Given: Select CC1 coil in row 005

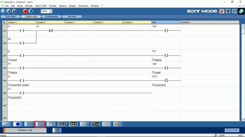Looking at the screenshot, I should [x=166, y=80].
